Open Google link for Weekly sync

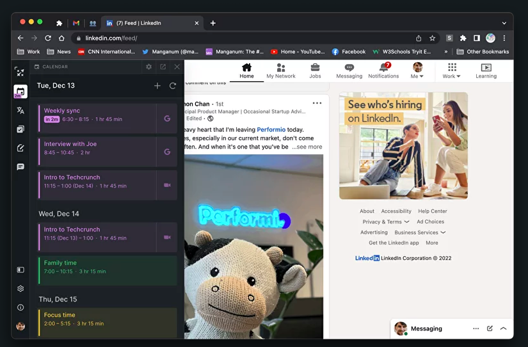point(167,118)
